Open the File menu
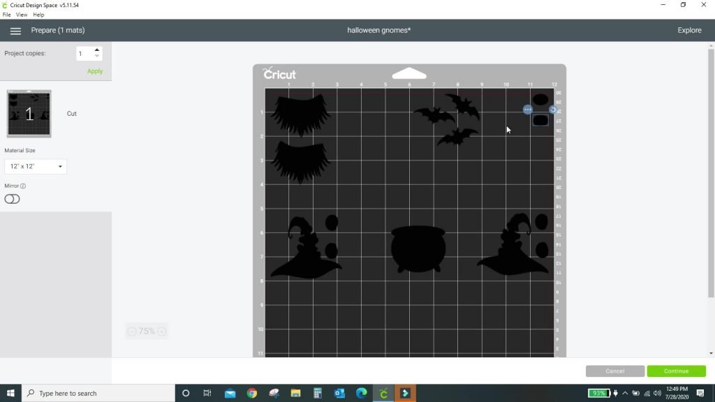The height and width of the screenshot is (402, 715). 6,15
